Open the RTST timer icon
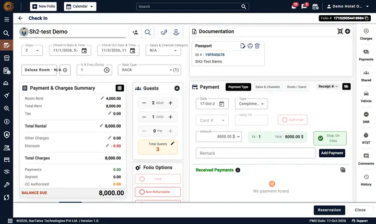 [366, 135]
